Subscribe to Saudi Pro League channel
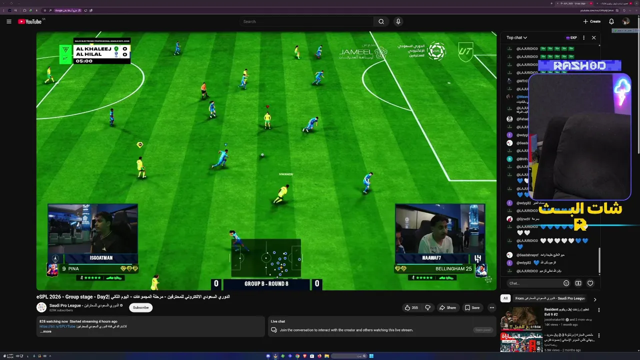Screen dimensions: 640x360 [x=140, y=307]
